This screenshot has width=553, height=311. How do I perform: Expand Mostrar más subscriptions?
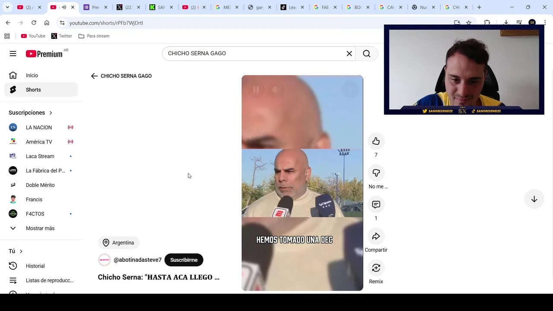41,228
